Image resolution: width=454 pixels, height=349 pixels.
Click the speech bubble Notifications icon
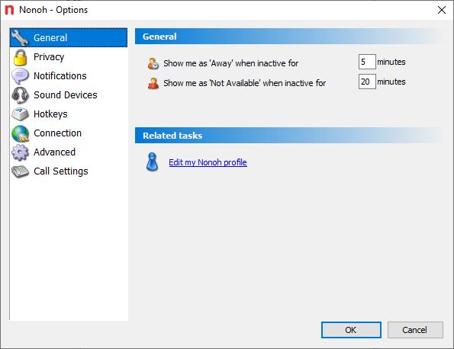point(21,76)
